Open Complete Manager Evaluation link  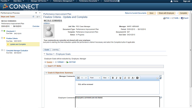17,51
